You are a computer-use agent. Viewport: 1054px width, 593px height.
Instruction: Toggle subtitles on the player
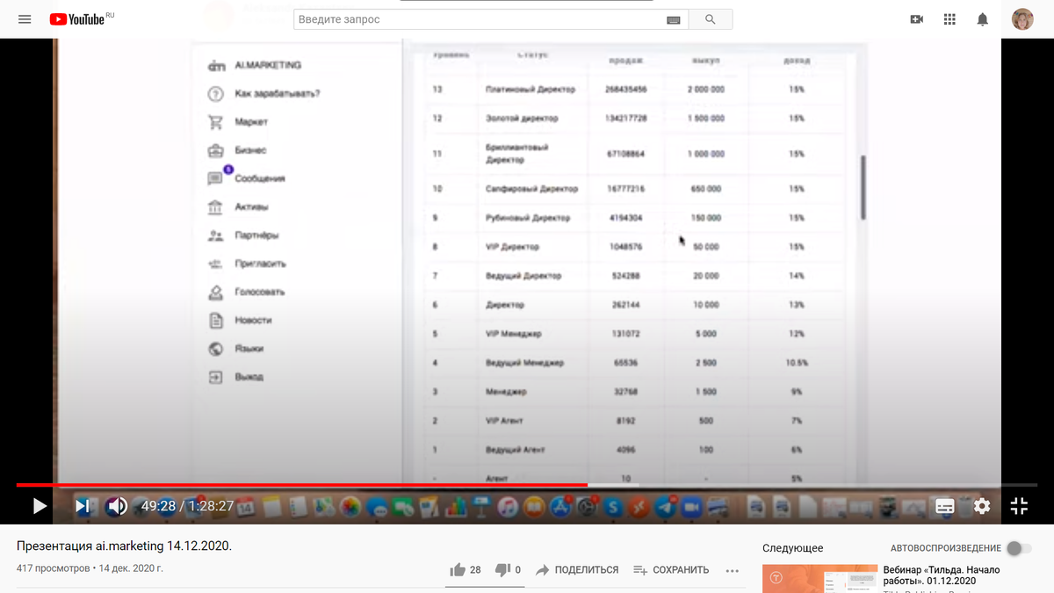pyautogui.click(x=945, y=506)
